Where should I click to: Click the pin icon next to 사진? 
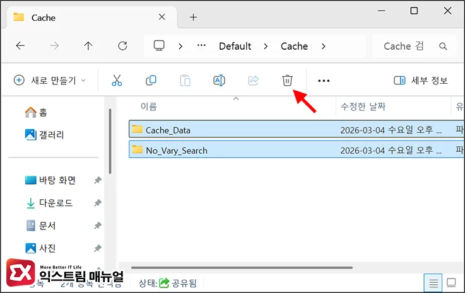(98, 248)
